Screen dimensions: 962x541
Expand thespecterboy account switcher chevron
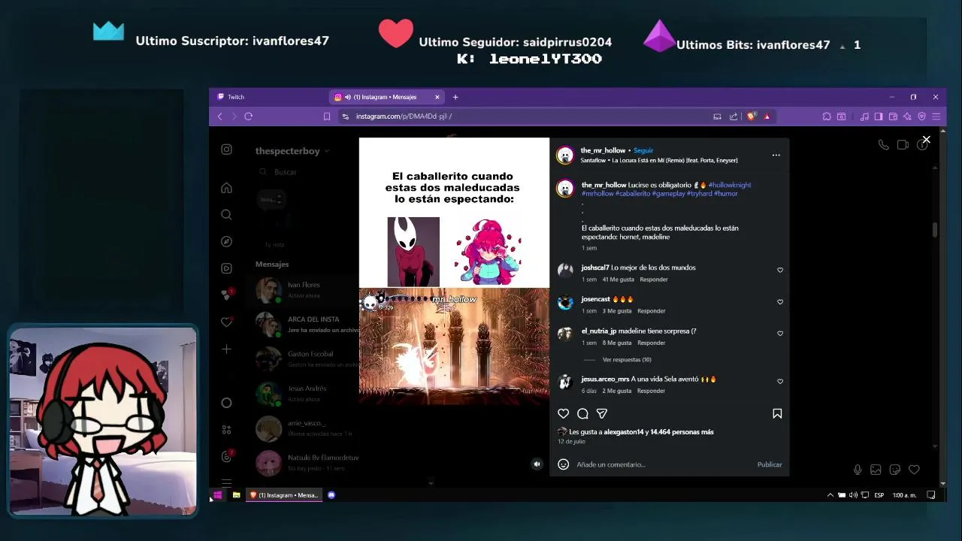click(327, 151)
